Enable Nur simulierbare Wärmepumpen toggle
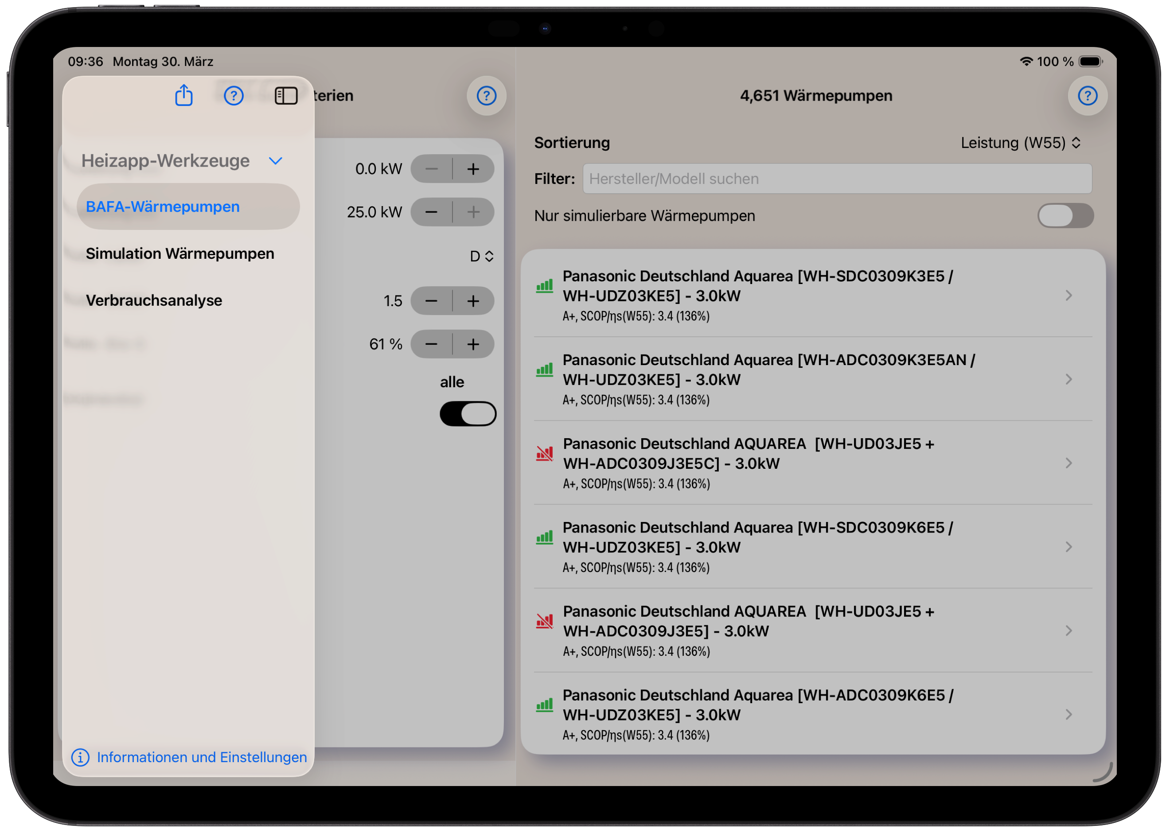The image size is (1170, 833). [x=1065, y=215]
